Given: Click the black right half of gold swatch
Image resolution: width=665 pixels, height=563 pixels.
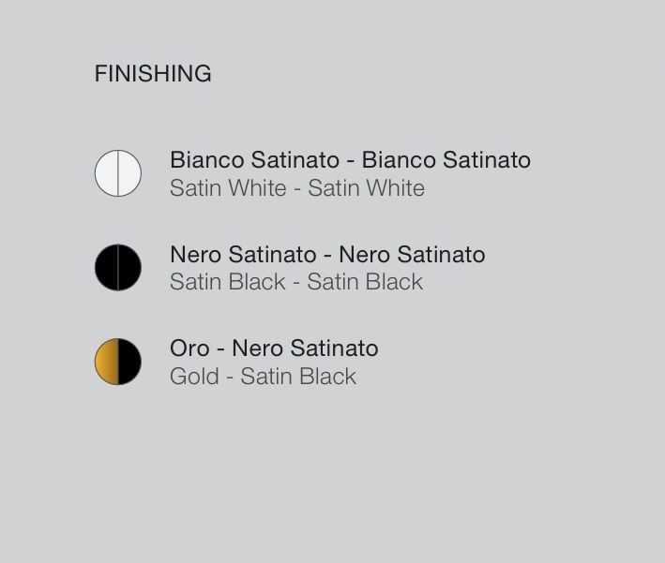Looking at the screenshot, I should pyautogui.click(x=129, y=362).
